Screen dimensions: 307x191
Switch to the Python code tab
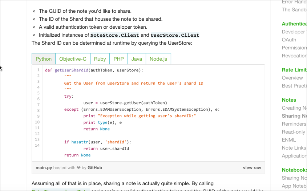point(44,59)
